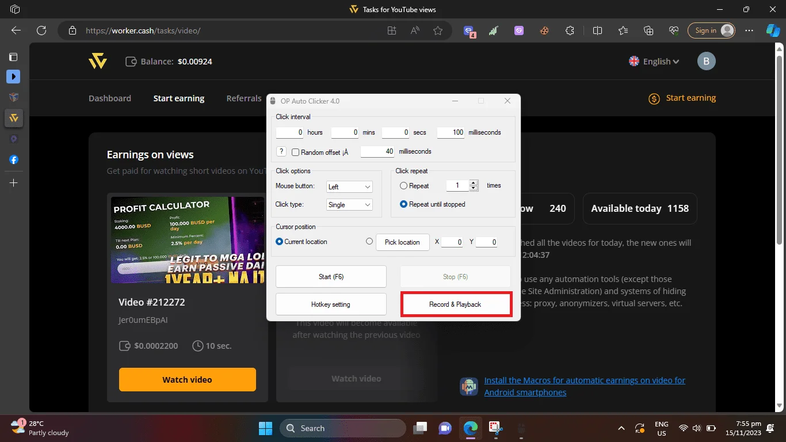Open Hotkey setting button
Image resolution: width=786 pixels, height=442 pixels.
click(331, 304)
